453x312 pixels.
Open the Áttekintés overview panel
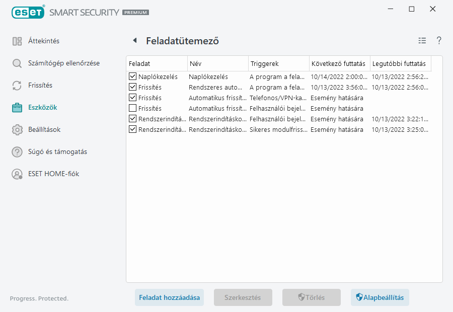[x=40, y=41]
